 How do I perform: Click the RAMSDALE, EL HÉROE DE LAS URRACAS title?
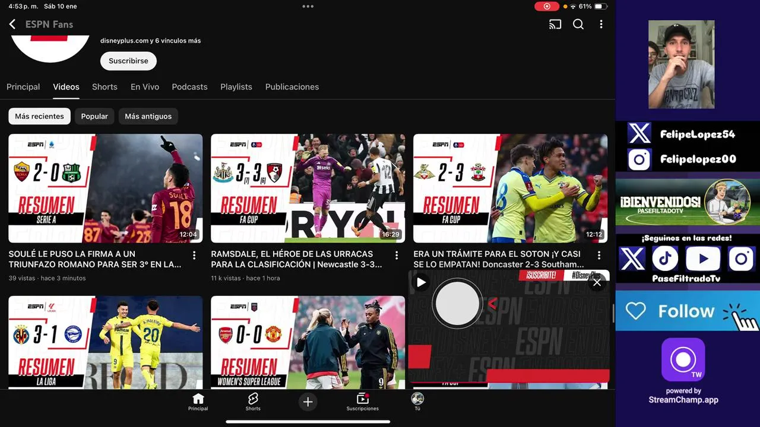(296, 259)
